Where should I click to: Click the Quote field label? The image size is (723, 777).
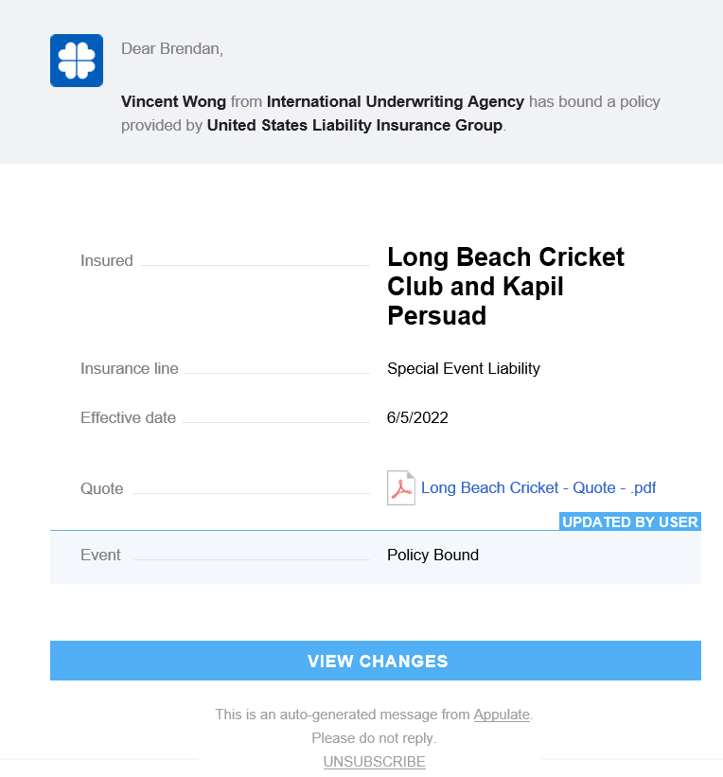pos(101,489)
